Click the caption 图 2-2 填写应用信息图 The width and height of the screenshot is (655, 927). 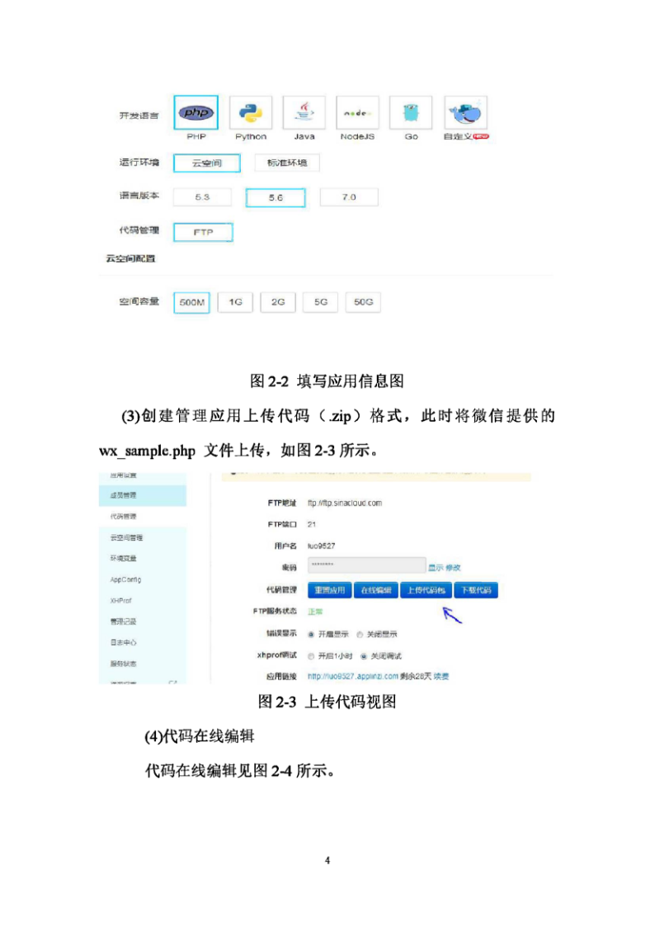tap(327, 381)
